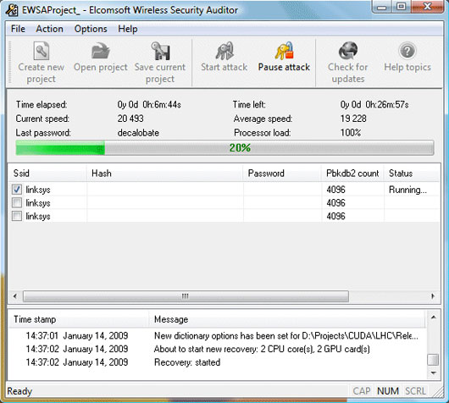Screen dimensions: 449x403
Task: Click the Processor load value 100%
Action: click(x=351, y=133)
